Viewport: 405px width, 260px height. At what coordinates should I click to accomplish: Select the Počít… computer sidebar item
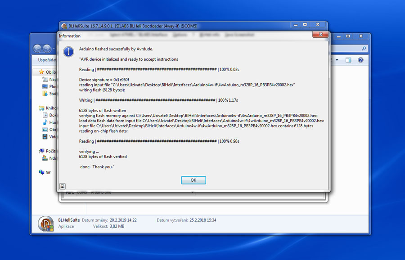pos(47,151)
